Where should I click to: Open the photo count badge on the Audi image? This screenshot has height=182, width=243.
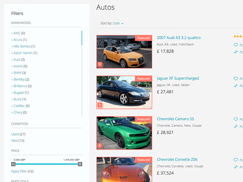(x=100, y=64)
